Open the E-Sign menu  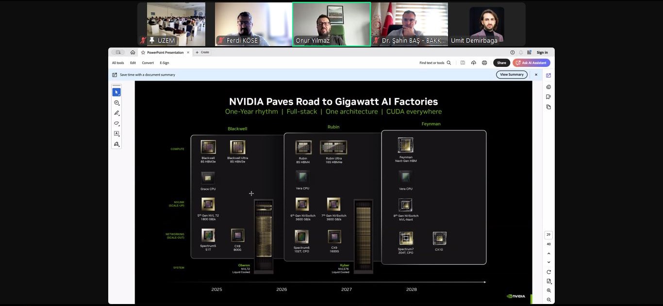[165, 63]
